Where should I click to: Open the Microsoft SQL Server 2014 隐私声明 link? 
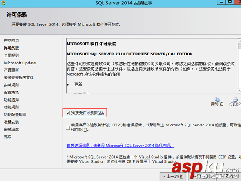coord(120,146)
